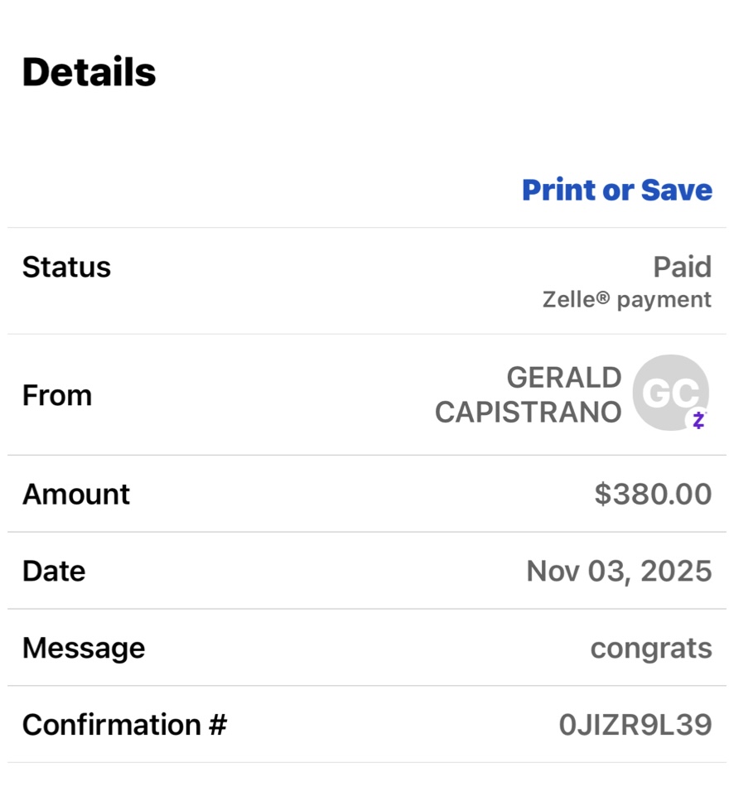Click the $380.00 amount value
This screenshot has width=734, height=787.
tap(653, 495)
